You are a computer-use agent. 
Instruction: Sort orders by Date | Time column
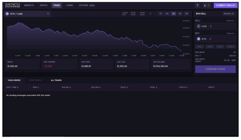[13, 87]
